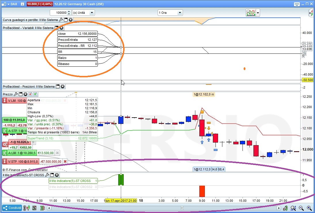The height and width of the screenshot is (213, 315).
Task: Click the trading mode icon left of zoom tools
Action: tap(285, 208)
